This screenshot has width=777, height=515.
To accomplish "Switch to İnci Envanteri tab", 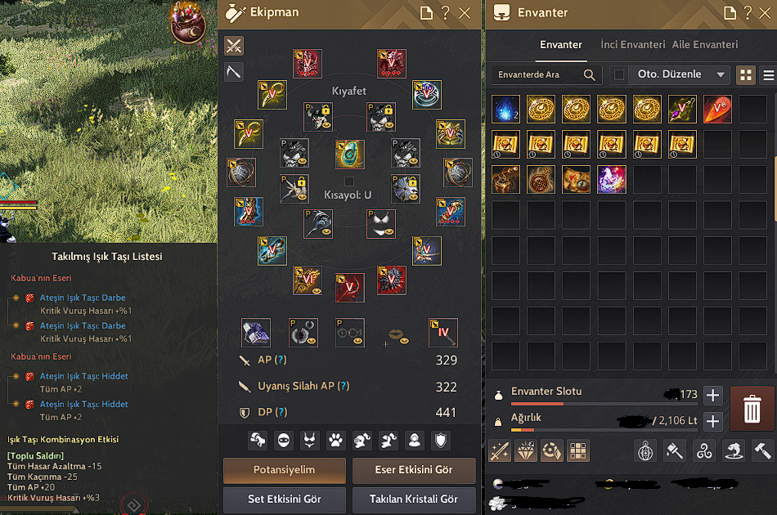I will click(x=633, y=45).
